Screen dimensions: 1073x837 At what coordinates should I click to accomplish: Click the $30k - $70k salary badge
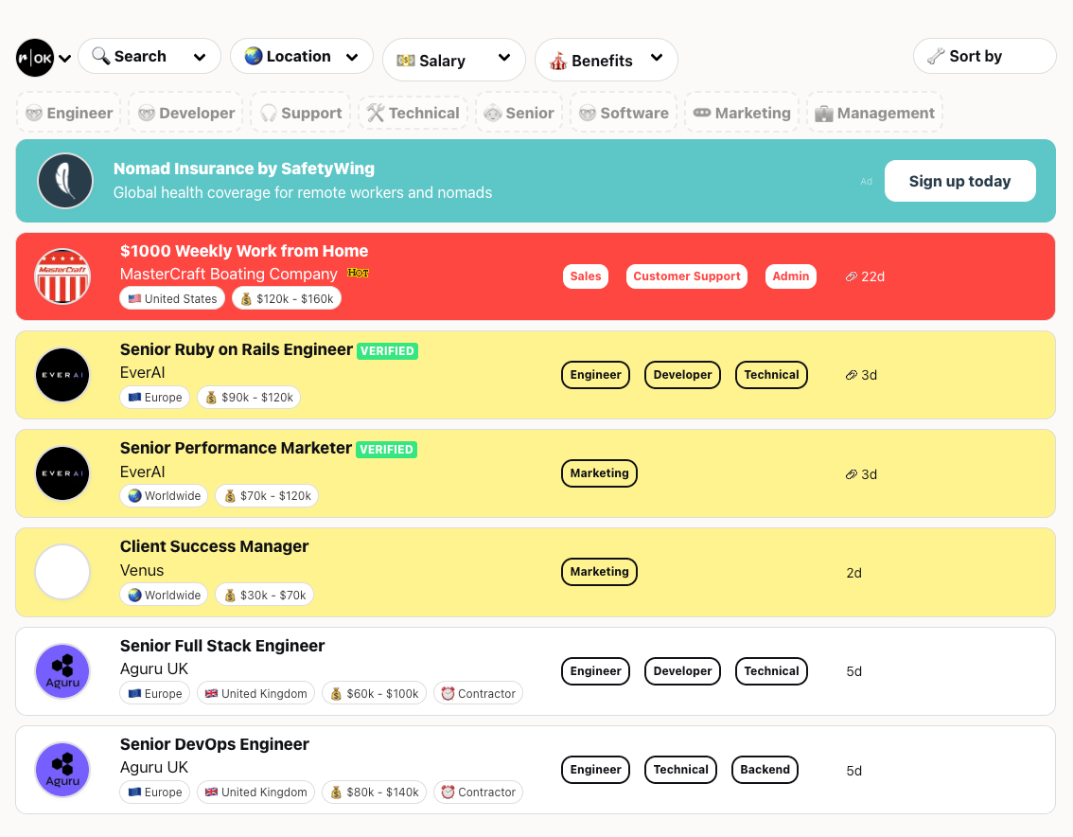pos(265,595)
